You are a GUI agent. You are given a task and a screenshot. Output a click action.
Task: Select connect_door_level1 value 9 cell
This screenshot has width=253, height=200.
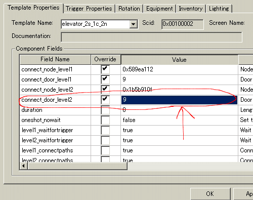(179, 79)
